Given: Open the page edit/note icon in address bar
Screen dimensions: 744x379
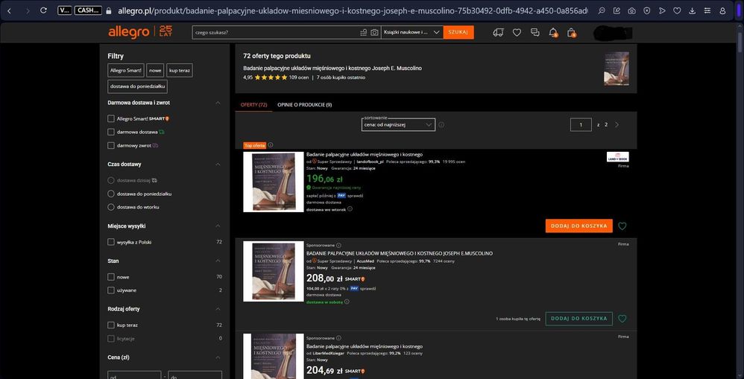Looking at the screenshot, I should click(x=617, y=10).
